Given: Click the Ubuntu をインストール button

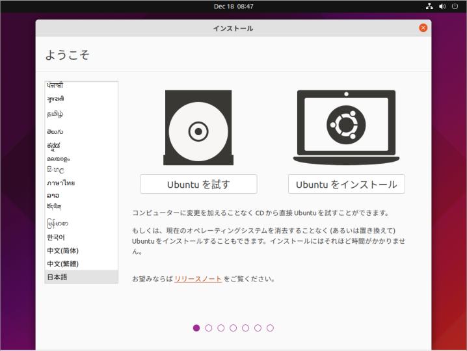Looking at the screenshot, I should point(347,185).
